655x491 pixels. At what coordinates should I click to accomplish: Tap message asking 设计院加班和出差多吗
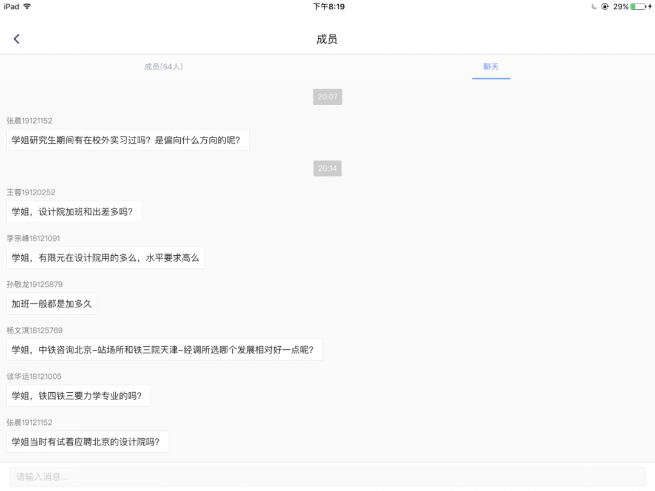74,212
